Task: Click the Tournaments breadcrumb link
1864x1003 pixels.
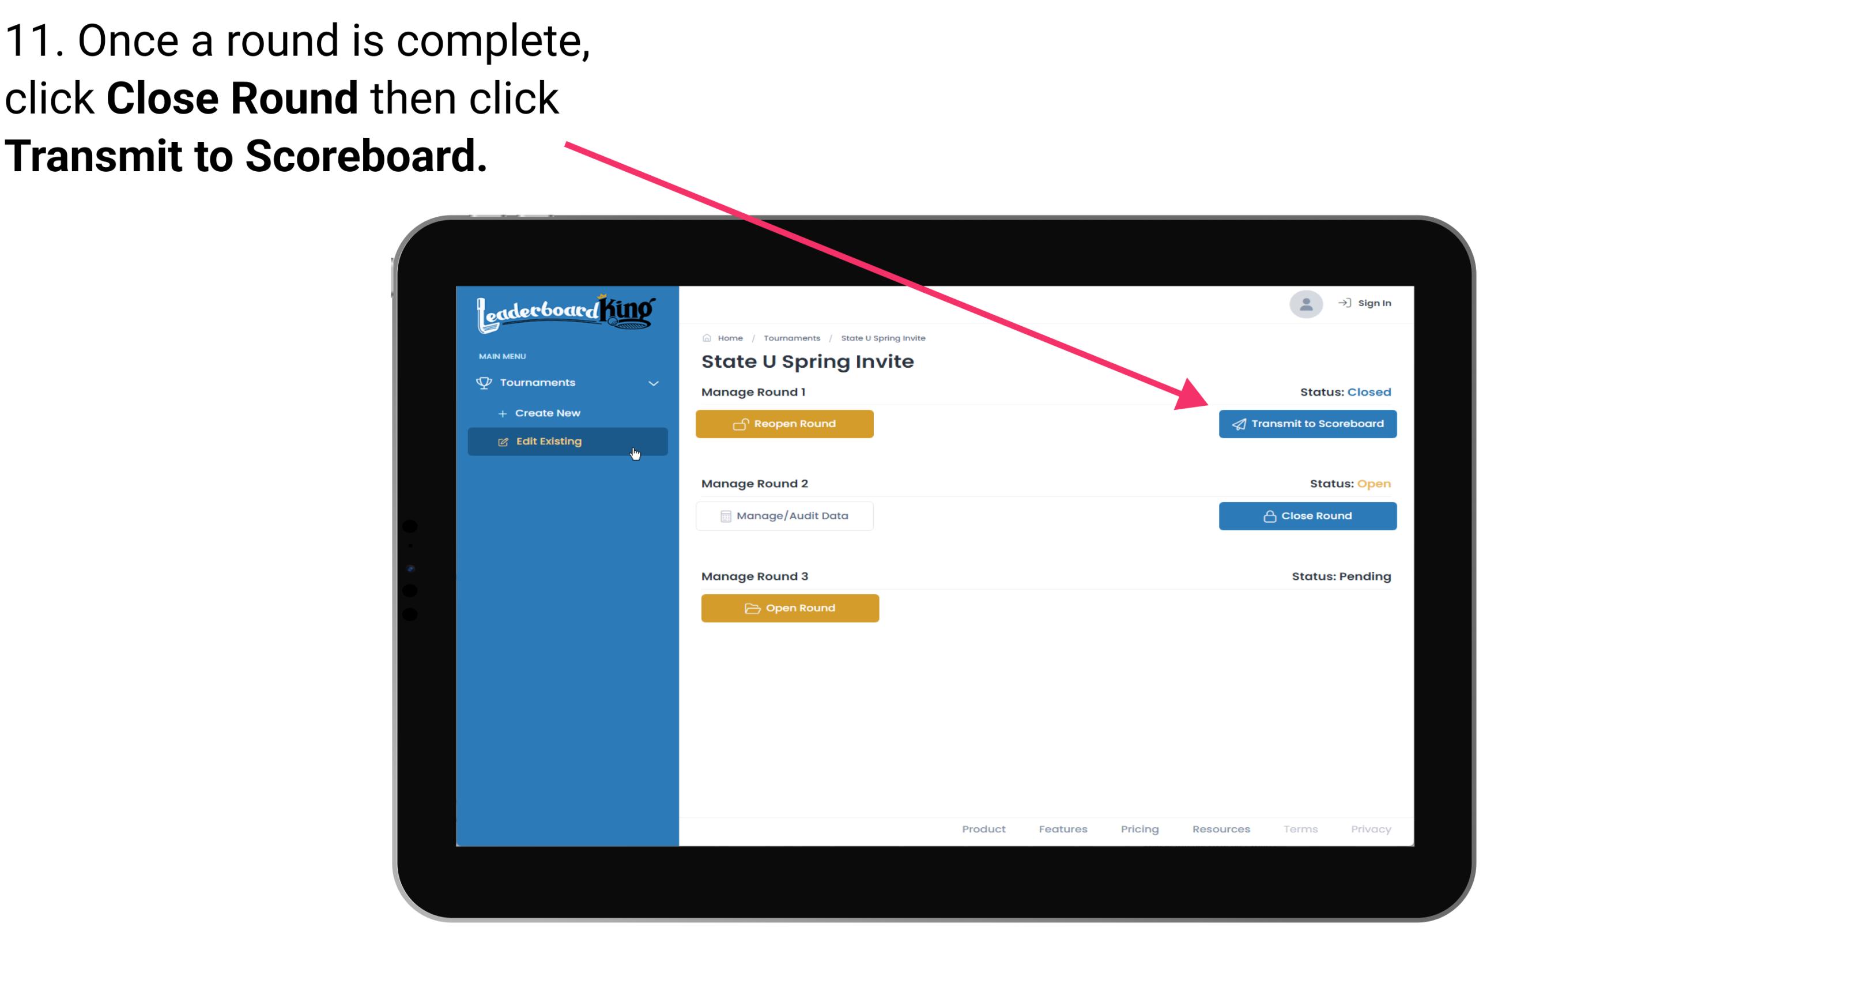Action: click(x=791, y=337)
